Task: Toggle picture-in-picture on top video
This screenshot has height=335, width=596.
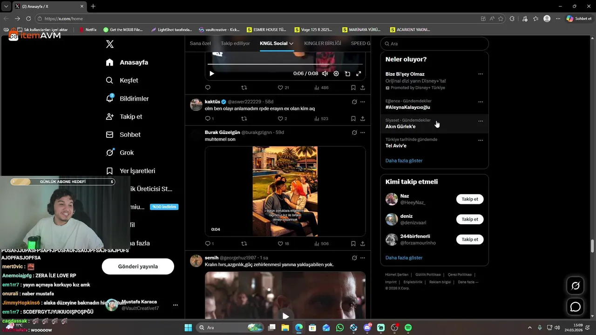Action: click(x=347, y=74)
